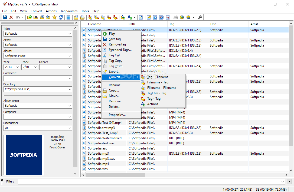Viewport: 294px width, 192px height.
Task: Expand the Artist combo box
Action: [x=70, y=45]
